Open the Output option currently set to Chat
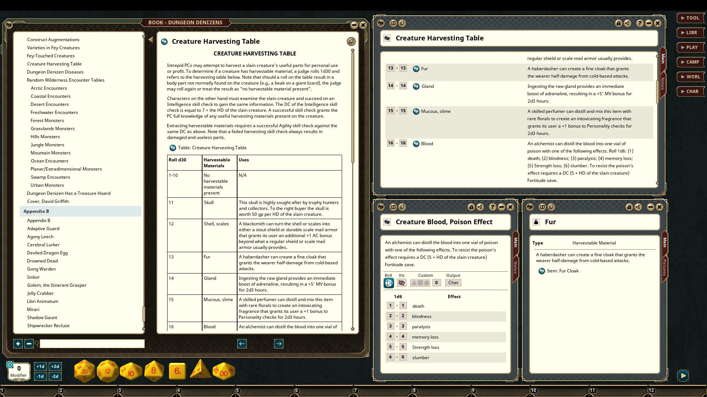 453,283
